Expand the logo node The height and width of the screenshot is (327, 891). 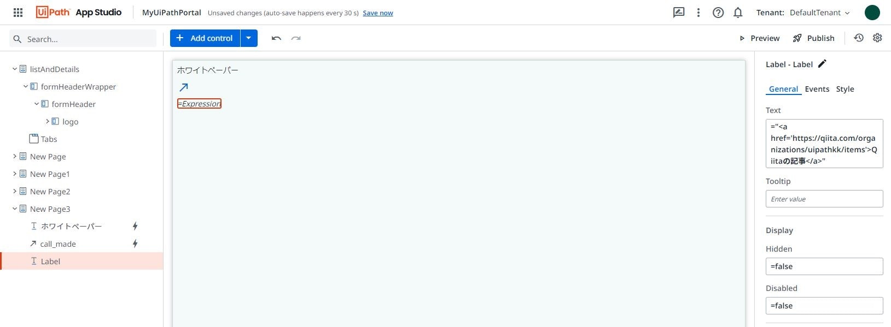click(48, 122)
